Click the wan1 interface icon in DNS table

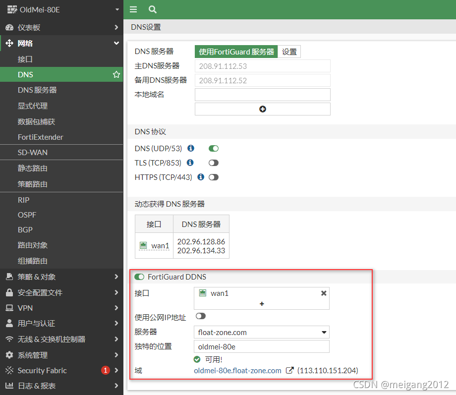coord(143,245)
